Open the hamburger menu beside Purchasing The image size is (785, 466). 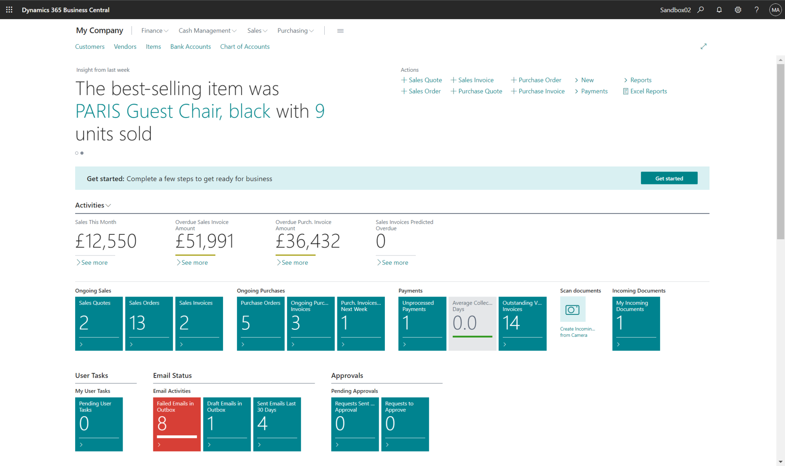point(340,31)
